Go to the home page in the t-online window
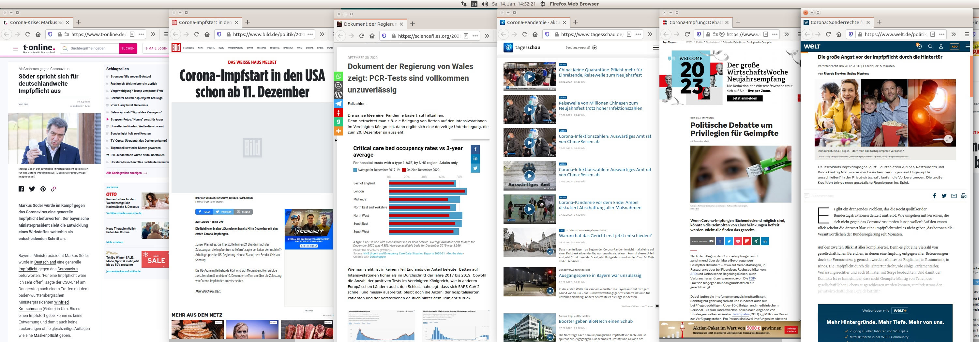This screenshot has height=342, width=979. pyautogui.click(x=38, y=34)
